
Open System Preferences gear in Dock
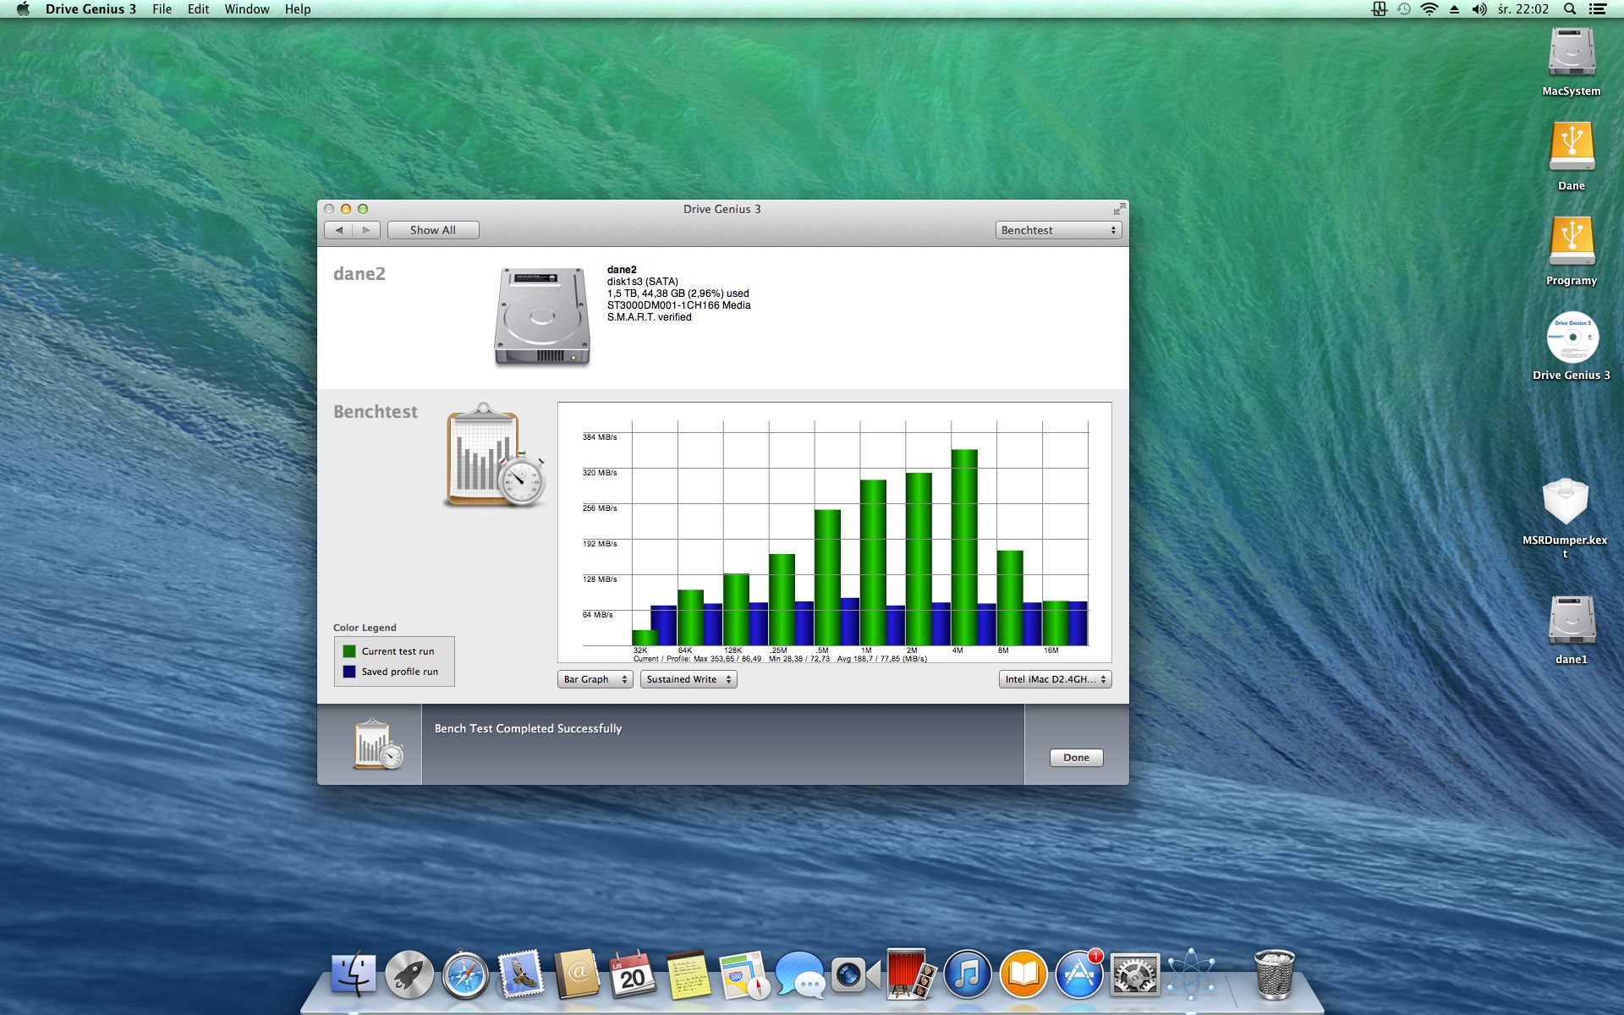pos(1134,975)
